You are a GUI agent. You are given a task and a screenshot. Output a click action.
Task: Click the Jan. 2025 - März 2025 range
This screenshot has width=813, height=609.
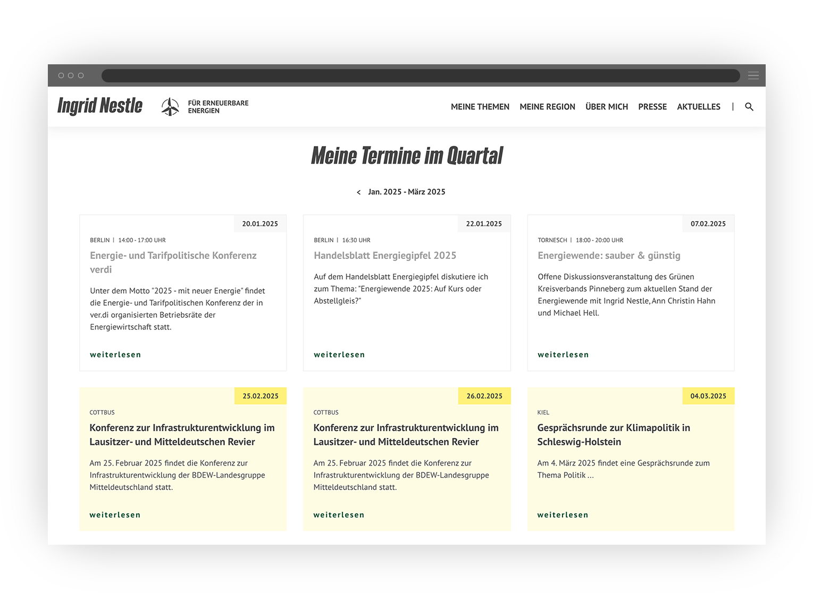click(x=407, y=192)
